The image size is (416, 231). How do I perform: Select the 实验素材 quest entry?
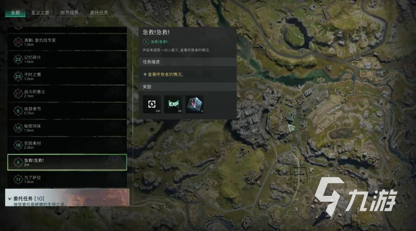click(x=67, y=145)
